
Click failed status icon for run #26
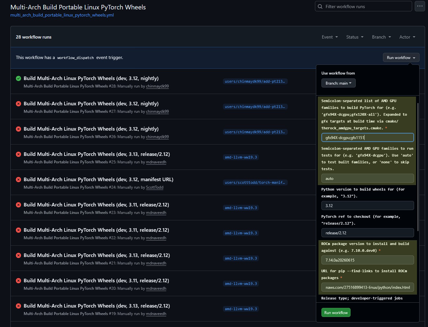click(18, 129)
